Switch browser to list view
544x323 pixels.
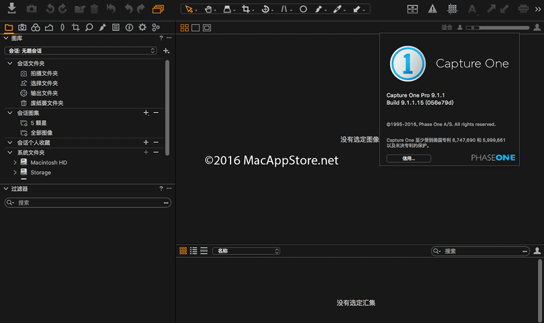pos(194,251)
